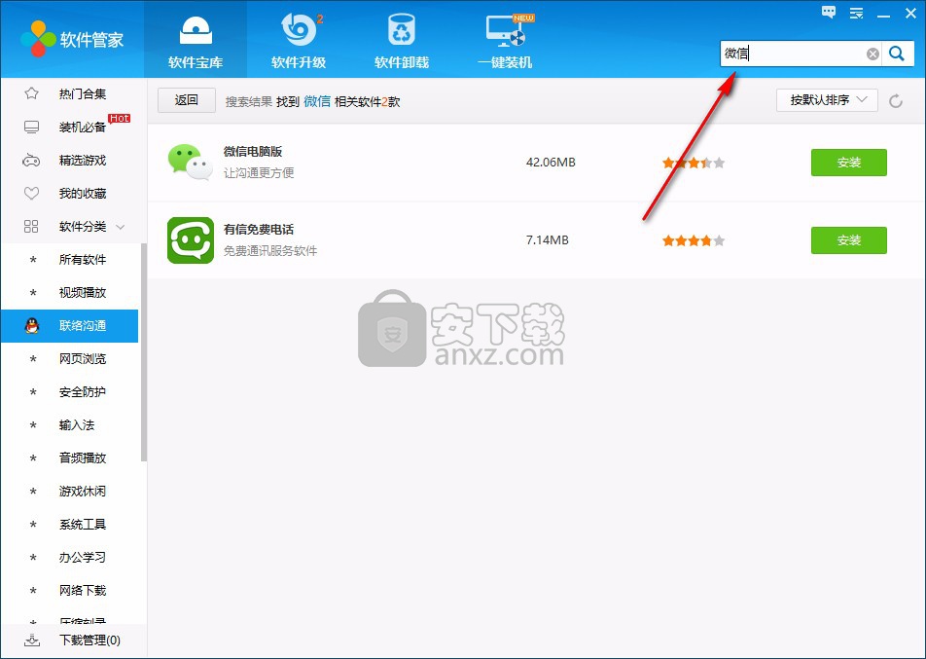Switch to the 软件升级 tab

point(299,40)
